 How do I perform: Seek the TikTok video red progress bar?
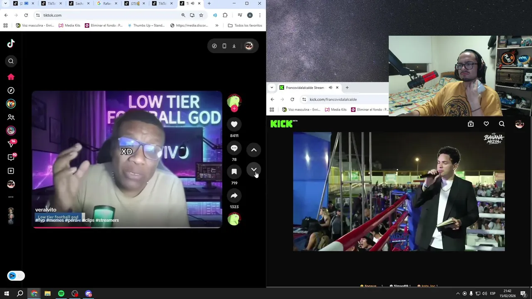click(127, 227)
